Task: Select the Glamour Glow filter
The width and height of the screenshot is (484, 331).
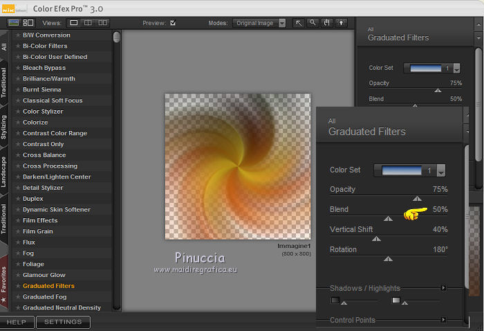Action: point(44,275)
